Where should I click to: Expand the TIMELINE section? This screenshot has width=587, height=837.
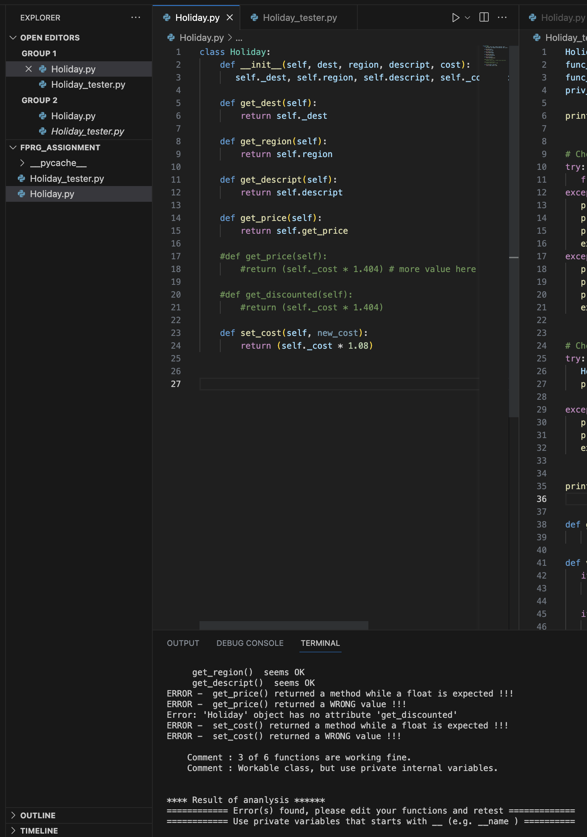39,831
